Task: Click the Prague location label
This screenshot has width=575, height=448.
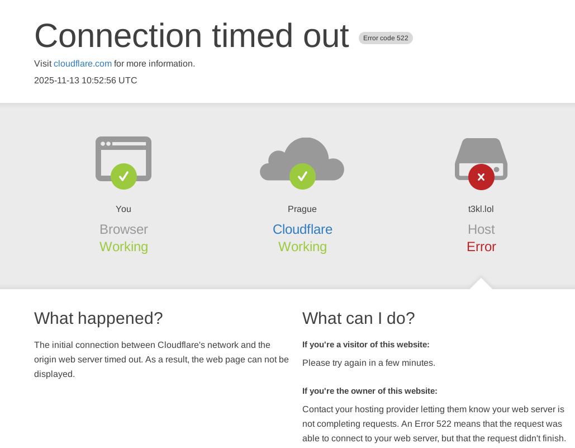Action: [302, 209]
